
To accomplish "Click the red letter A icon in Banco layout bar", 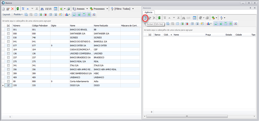I will [x=94, y=14].
